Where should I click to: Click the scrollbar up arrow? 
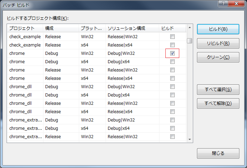(x=190, y=27)
